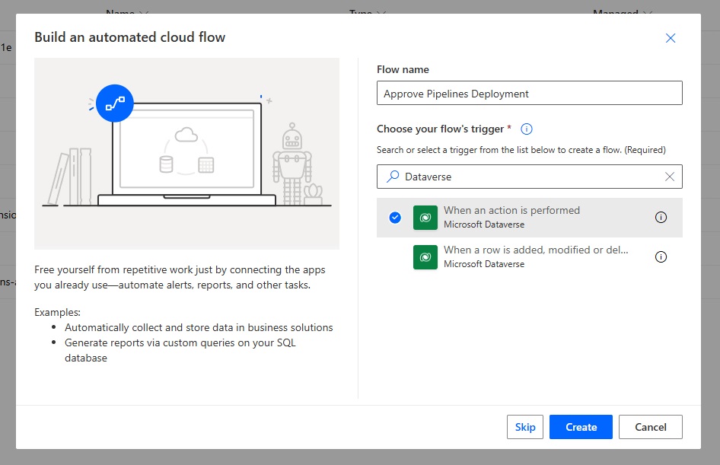Click Build an automated cloud flow heading
The width and height of the screenshot is (720, 465).
[130, 37]
